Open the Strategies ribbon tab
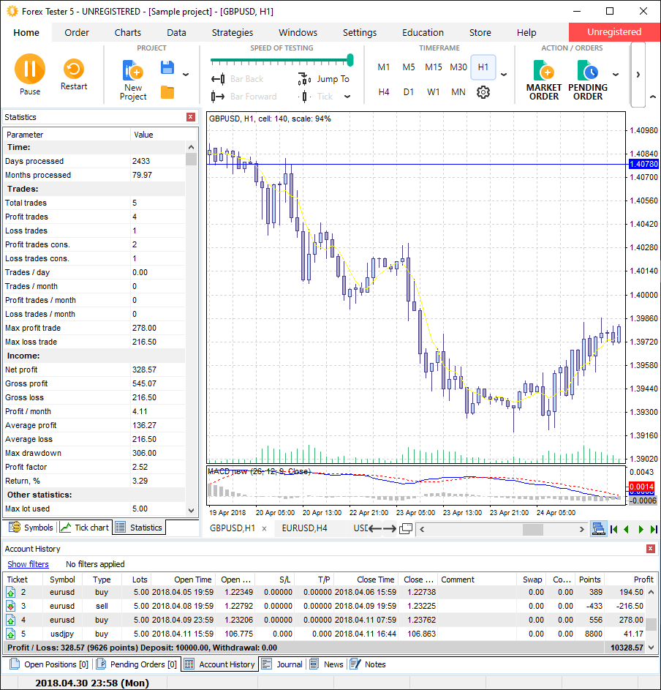661x690 pixels. 233,33
